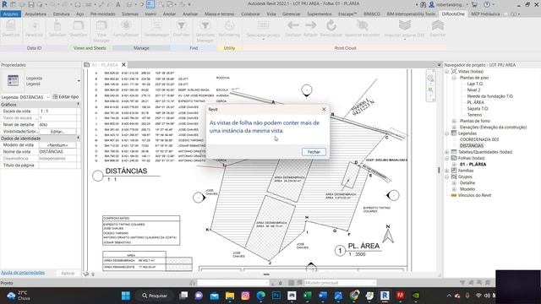Select Terreno in project browser

click(474, 115)
